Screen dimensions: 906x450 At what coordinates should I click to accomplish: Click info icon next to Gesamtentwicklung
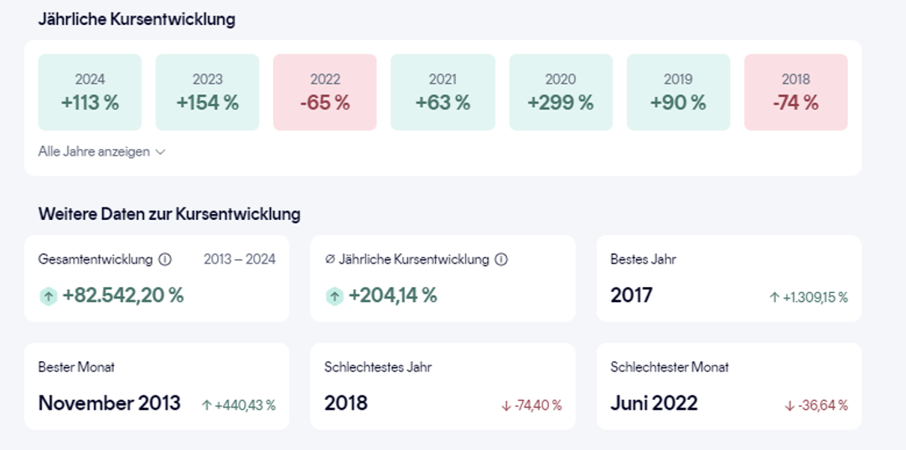pos(165,259)
